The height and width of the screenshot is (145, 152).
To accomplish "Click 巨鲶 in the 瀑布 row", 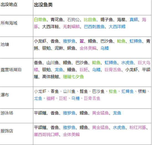I will point(63,99).
